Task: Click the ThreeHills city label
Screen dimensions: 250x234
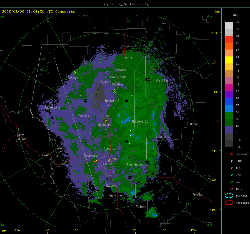Action: (x=140, y=122)
